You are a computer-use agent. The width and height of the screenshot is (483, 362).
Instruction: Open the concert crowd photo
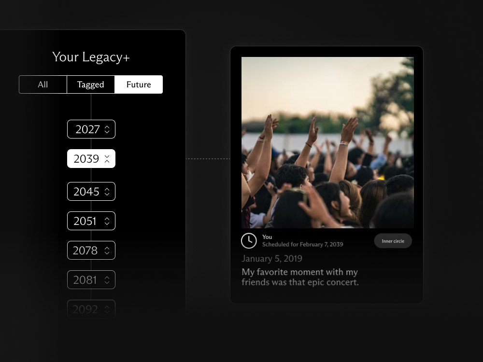point(327,142)
